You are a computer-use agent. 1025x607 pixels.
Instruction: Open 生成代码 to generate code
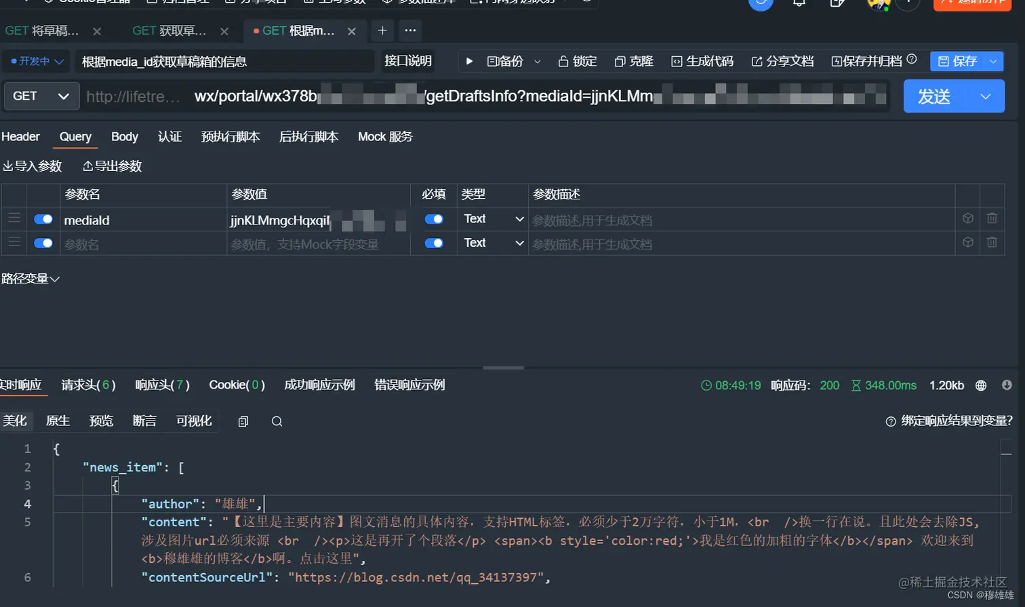(x=703, y=60)
